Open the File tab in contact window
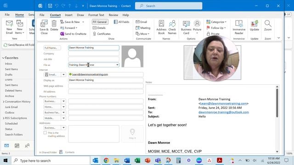This screenshot has width=294, height=165. pos(42,15)
